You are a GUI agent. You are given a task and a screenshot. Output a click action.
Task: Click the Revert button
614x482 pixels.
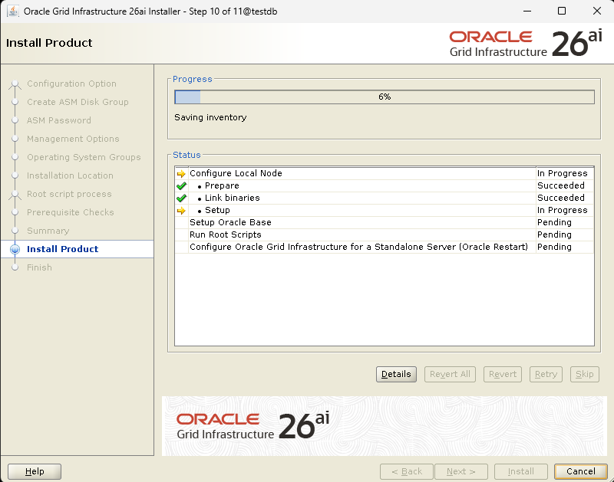point(503,374)
